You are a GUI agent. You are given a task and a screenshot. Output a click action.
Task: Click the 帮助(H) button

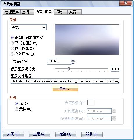[92, 134]
